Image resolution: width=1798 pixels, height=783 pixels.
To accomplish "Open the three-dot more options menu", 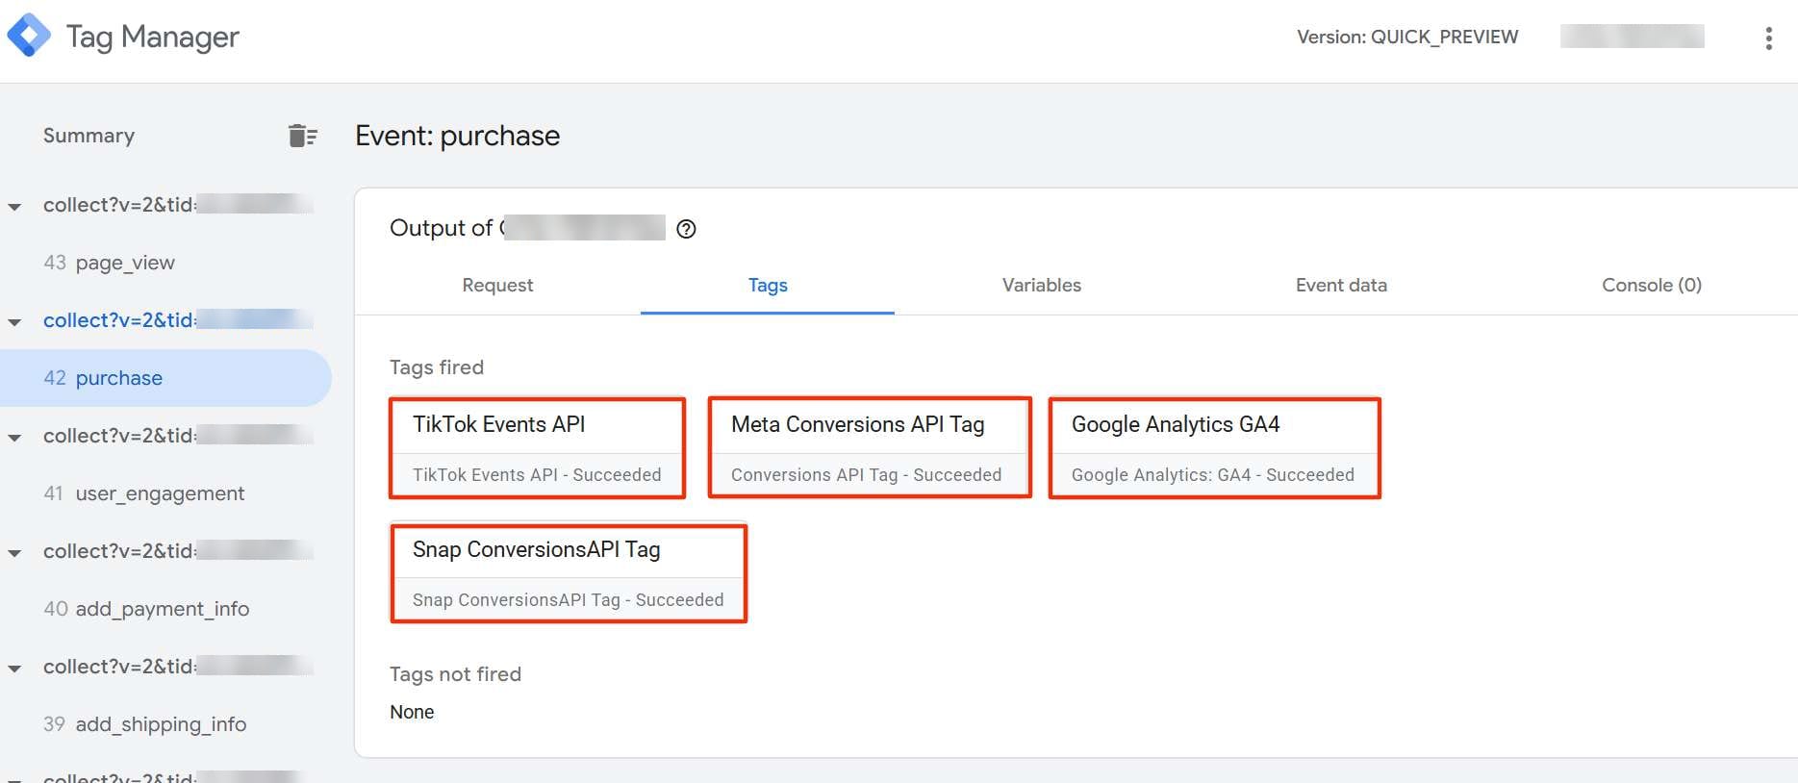I will 1768,38.
